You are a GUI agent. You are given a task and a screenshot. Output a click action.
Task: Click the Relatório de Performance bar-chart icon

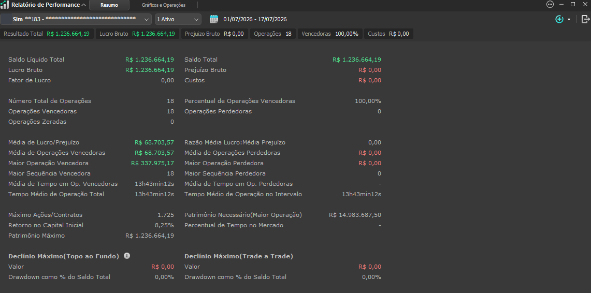(x=5, y=5)
